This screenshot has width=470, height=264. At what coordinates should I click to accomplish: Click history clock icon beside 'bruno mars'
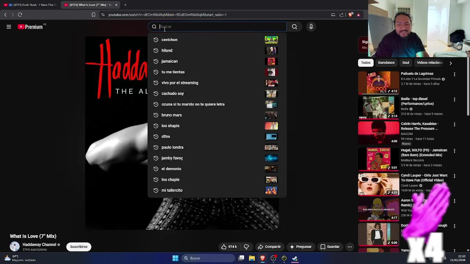[x=156, y=115]
